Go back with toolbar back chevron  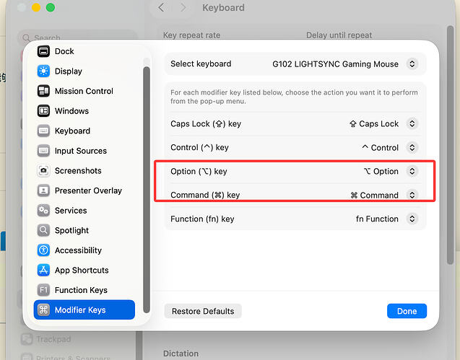tap(161, 7)
